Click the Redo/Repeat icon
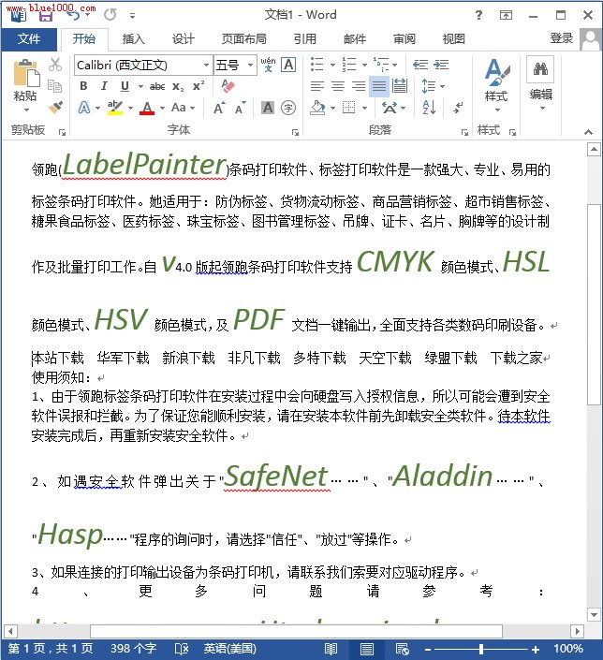Viewport: 603px width, 660px height. (110, 15)
